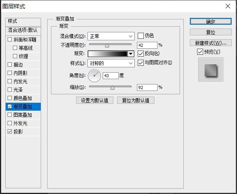This screenshot has height=194, width=237.
Task: Enable the 纹理 checkbox
Action: pyautogui.click(x=15, y=56)
